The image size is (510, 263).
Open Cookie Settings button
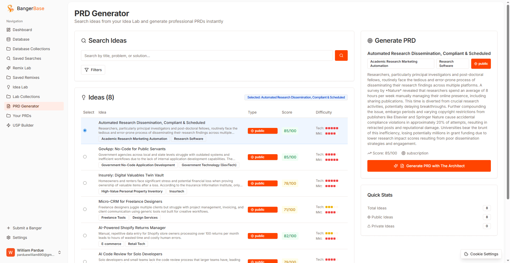click(x=481, y=254)
